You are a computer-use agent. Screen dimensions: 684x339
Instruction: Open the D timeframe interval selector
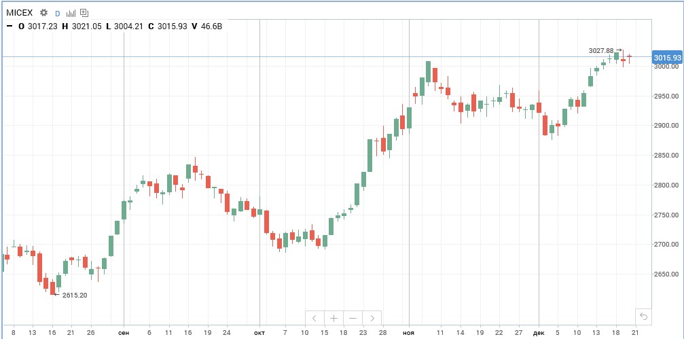pos(57,13)
